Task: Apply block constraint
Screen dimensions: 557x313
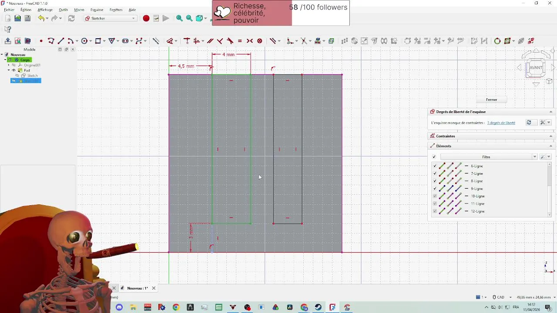Action: point(260,41)
